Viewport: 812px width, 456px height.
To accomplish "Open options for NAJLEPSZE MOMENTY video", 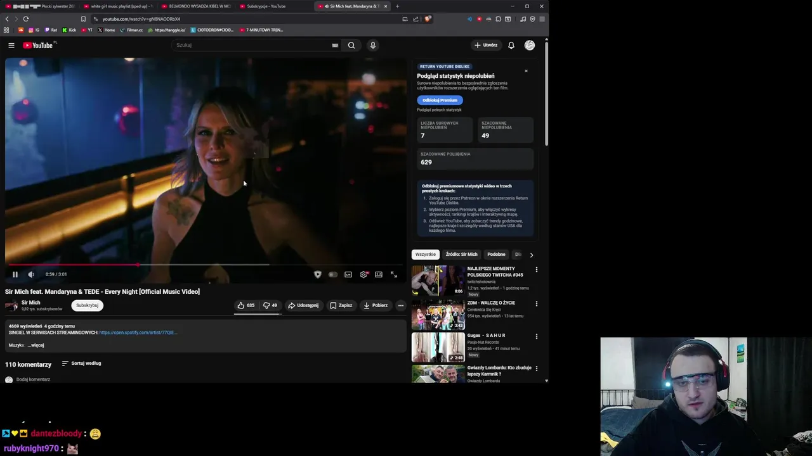I will coord(537,270).
